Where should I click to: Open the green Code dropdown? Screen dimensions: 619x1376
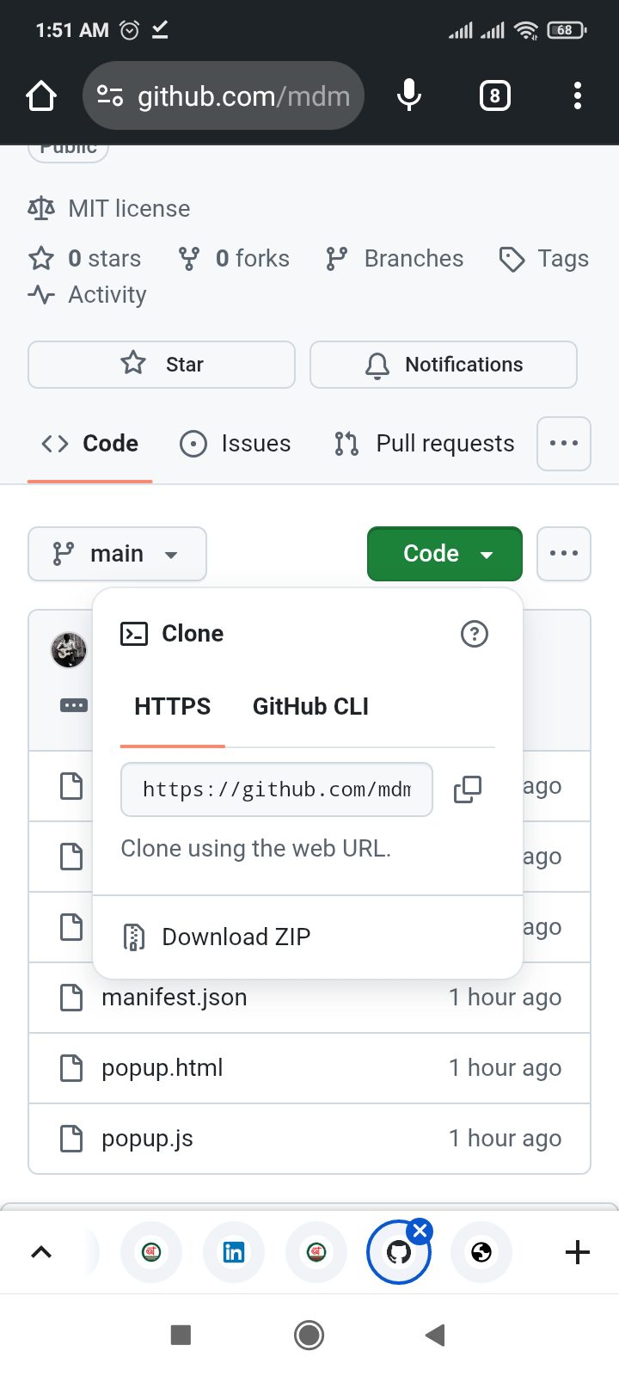tap(444, 554)
